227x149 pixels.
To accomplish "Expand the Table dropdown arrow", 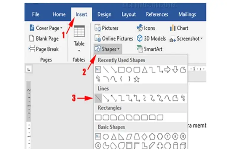I will click(79, 51).
